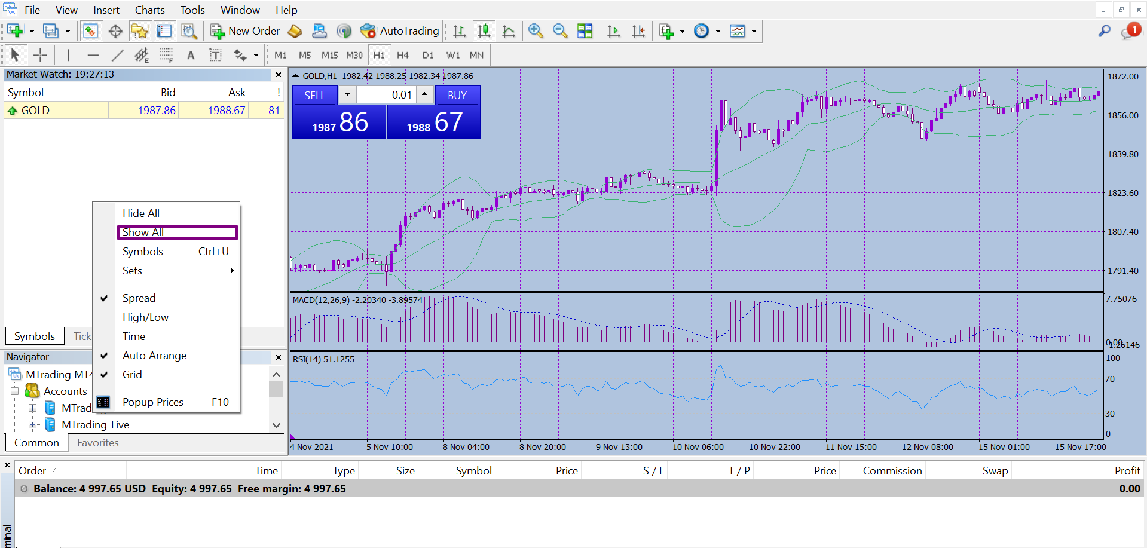Collapse the Accounts tree node
1147x548 pixels.
click(15, 391)
